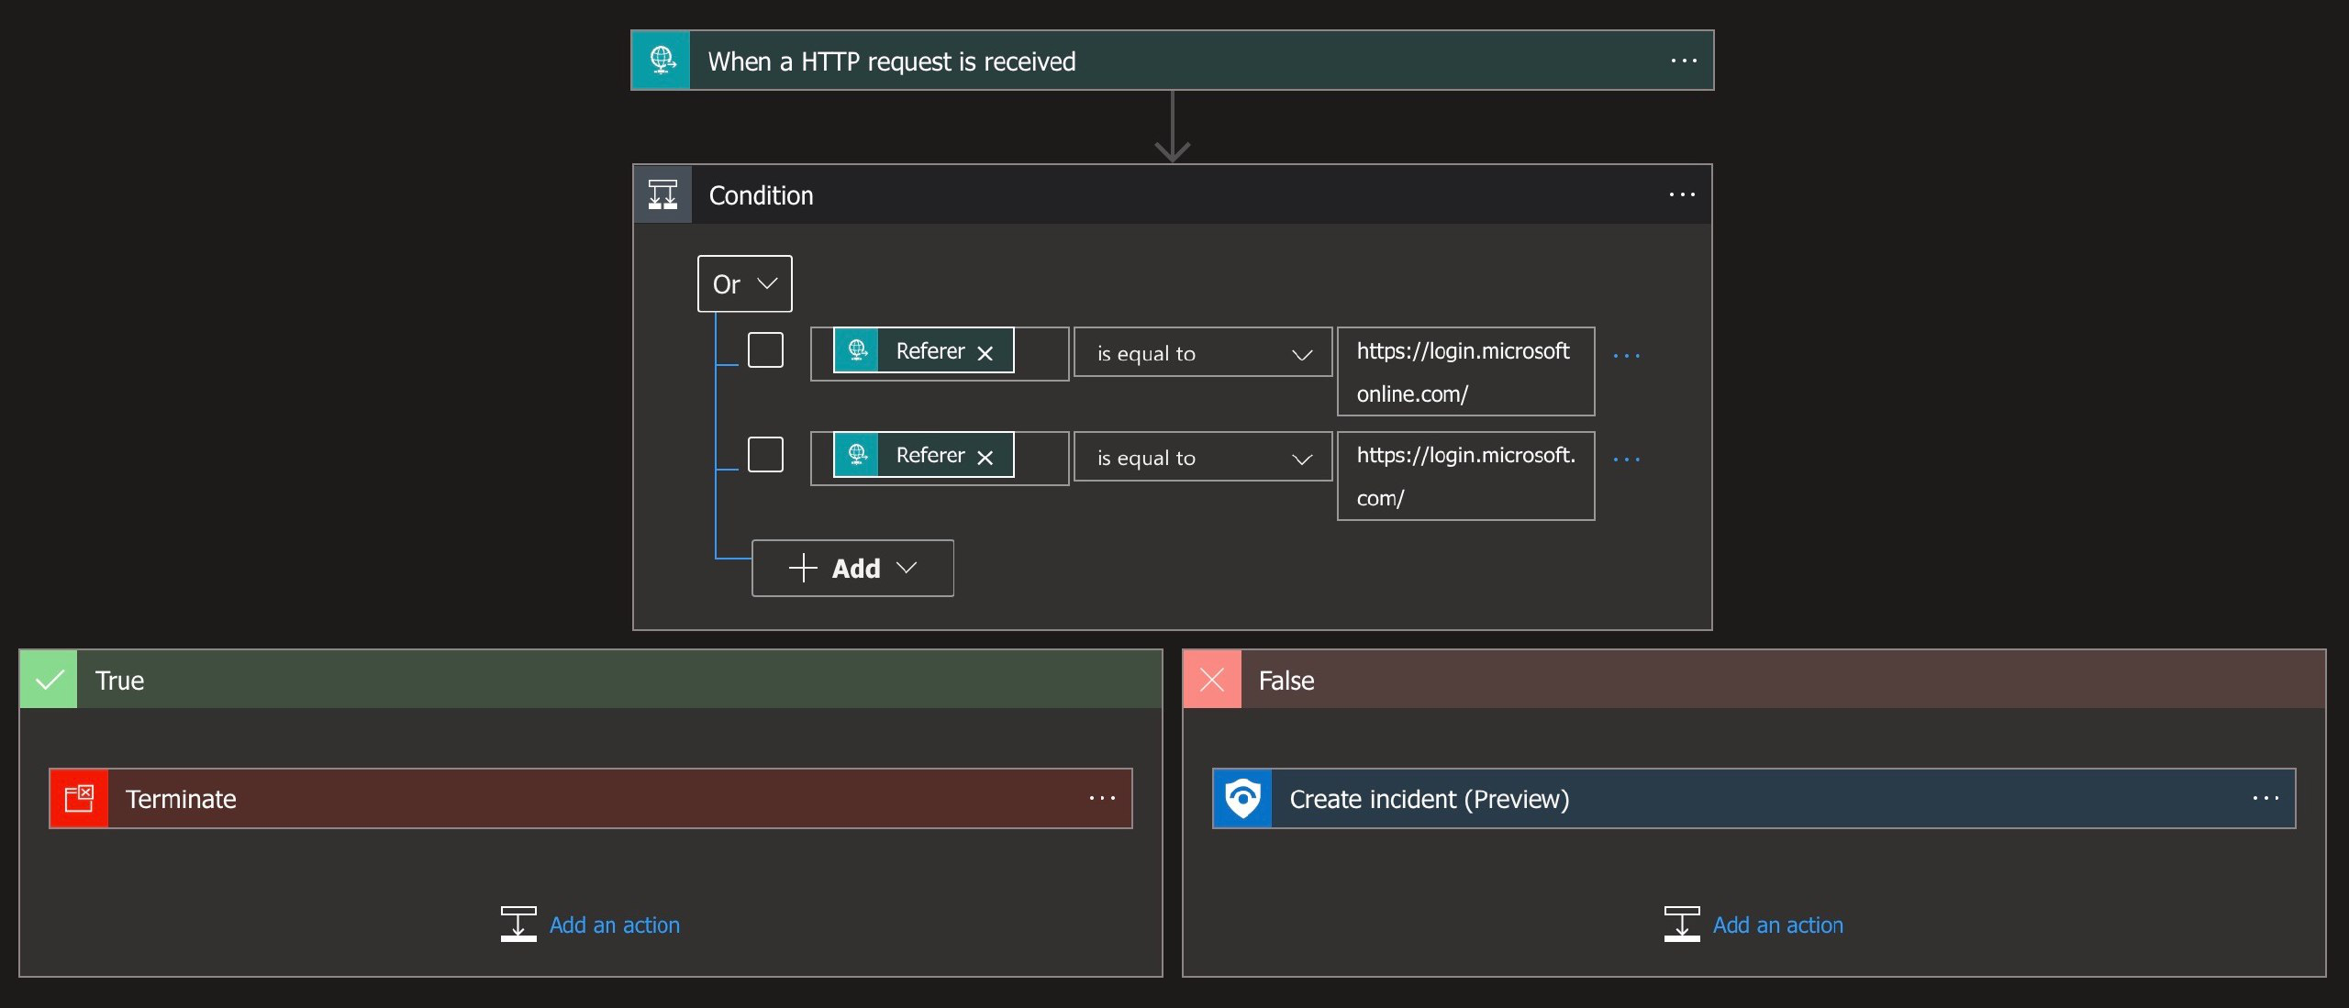The width and height of the screenshot is (2349, 1008).
Task: Click the False branch red X icon
Action: pos(1212,680)
